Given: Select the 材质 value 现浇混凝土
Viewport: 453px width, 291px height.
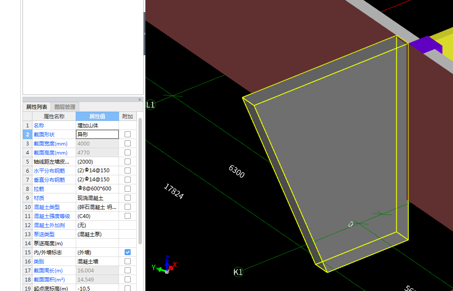Looking at the screenshot, I should [97, 198].
